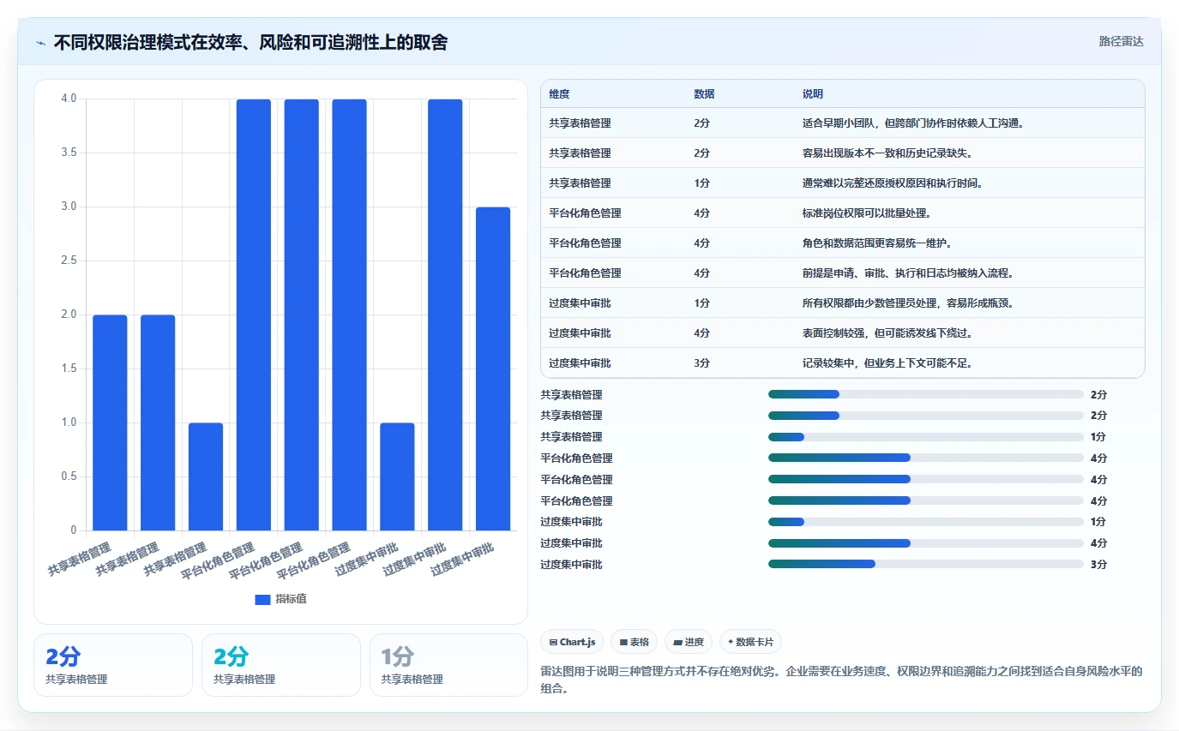The height and width of the screenshot is (731, 1179).
Task: Select the row '通常难以完整还原授权原因和执行时间。'
Action: pyautogui.click(x=843, y=183)
